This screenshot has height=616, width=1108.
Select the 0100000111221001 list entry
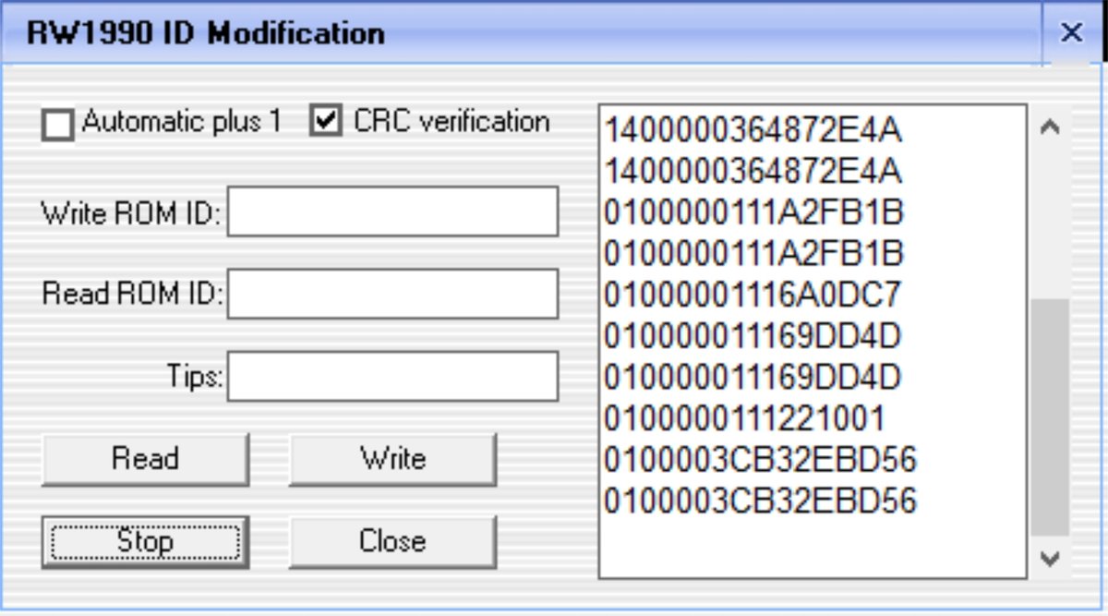point(744,419)
